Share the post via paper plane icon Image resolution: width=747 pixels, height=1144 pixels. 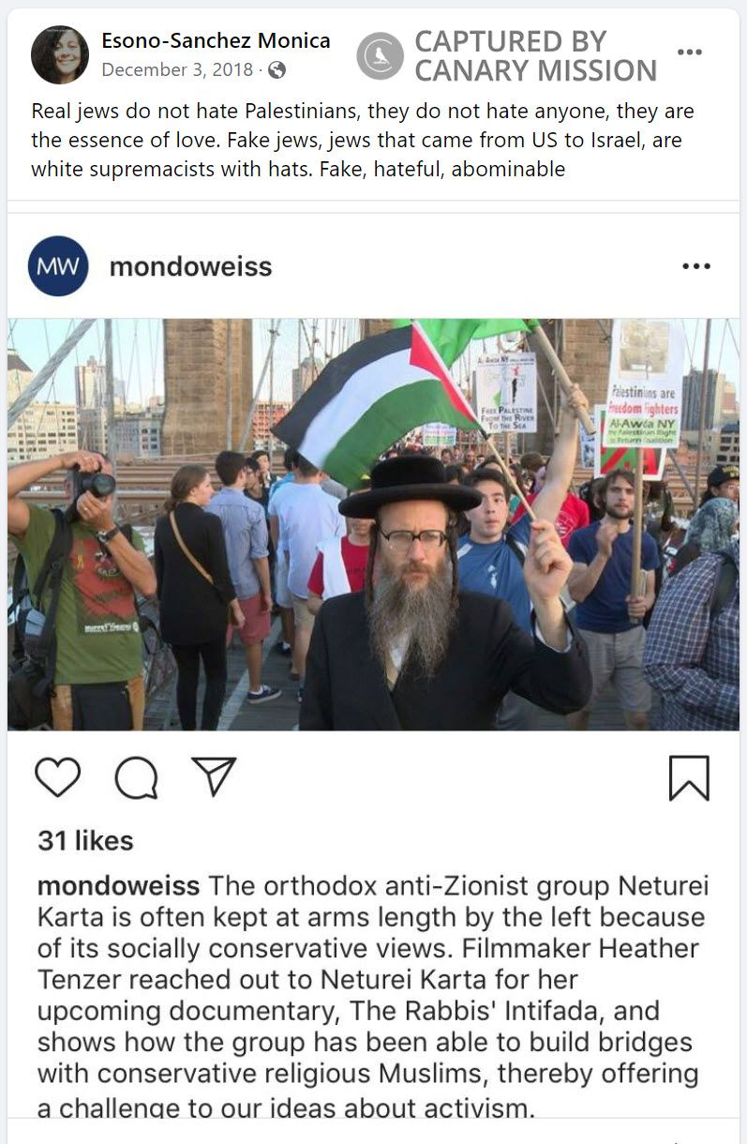(214, 776)
